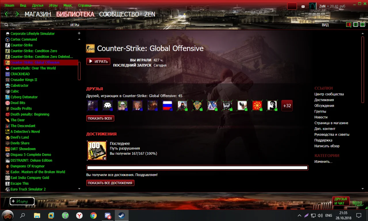368x221 pixels.
Task: Click ПОКАЗАТЬ ВСЕХ friends button
Action: pos(100,118)
